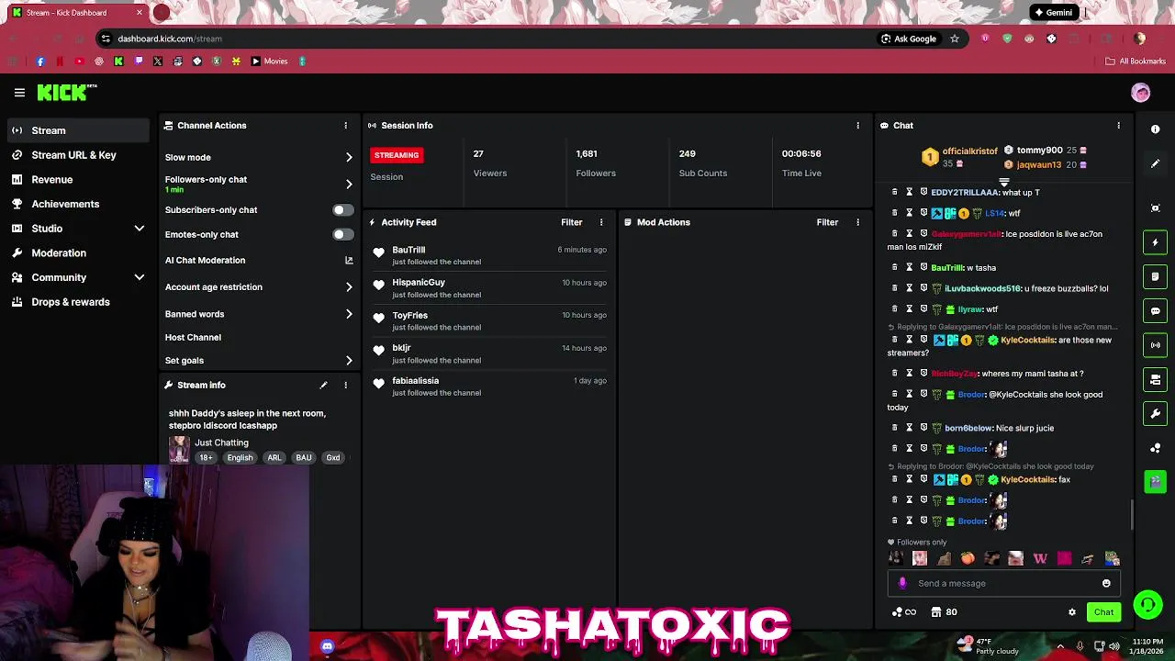The width and height of the screenshot is (1175, 661).
Task: Collapse chat leaderboard with arrow handle
Action: 1003,183
